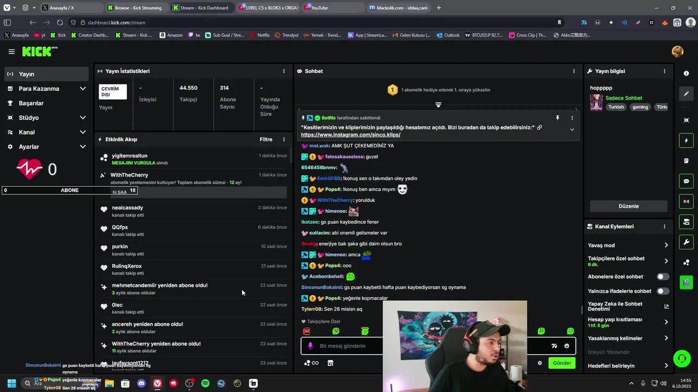698x392 pixels.
Task: Click the translate icon in message box
Action: pyautogui.click(x=554, y=346)
